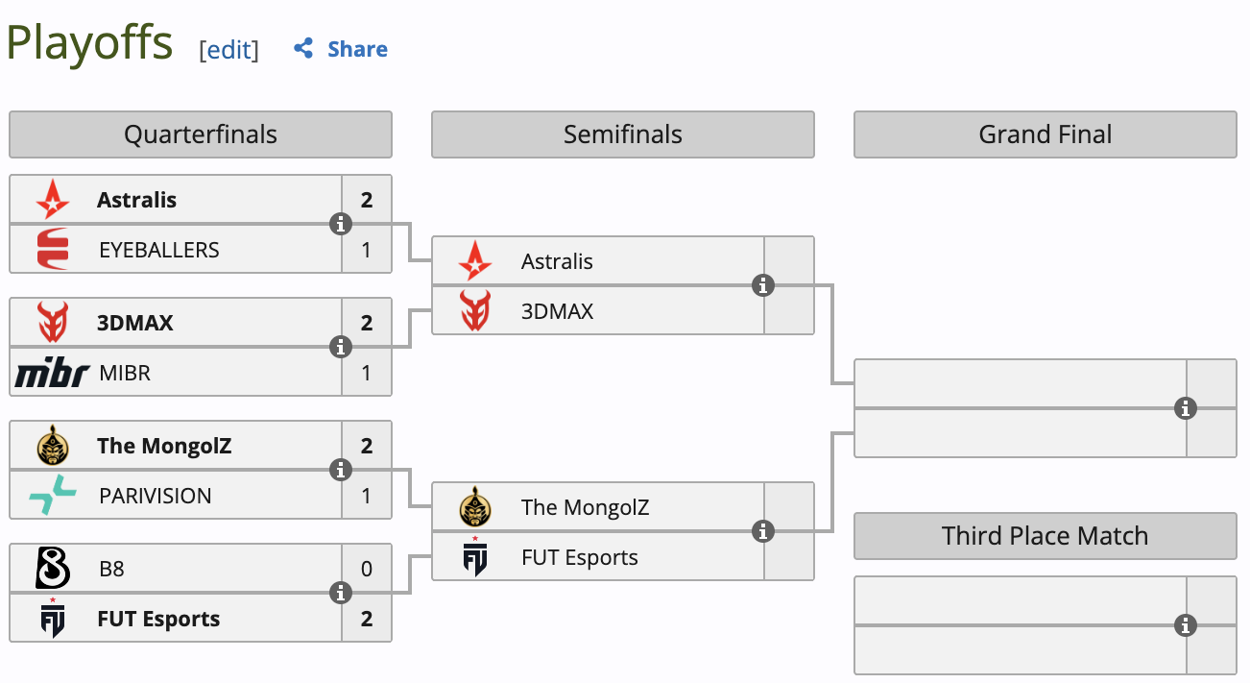The width and height of the screenshot is (1250, 683).
Task: Click the Semifinals column header
Action: [x=622, y=134]
